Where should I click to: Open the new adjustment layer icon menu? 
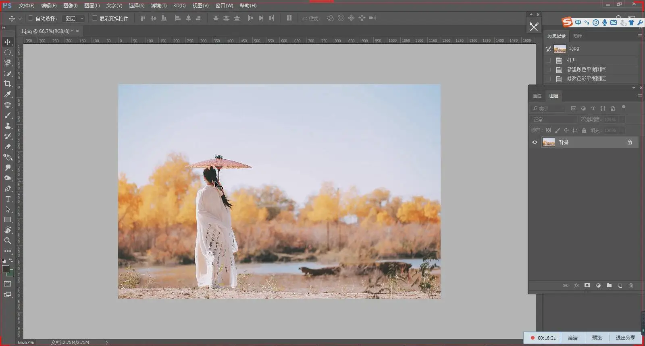pos(598,286)
